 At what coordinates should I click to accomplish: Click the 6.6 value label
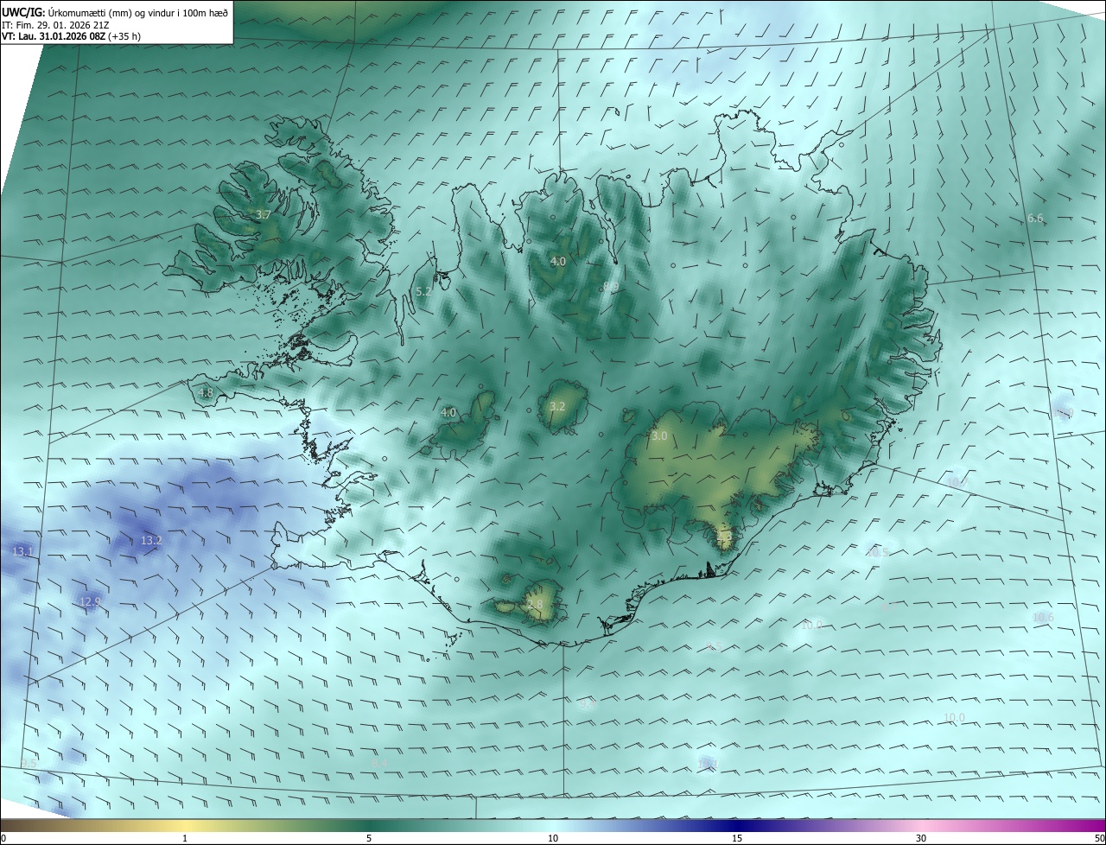tap(1035, 219)
